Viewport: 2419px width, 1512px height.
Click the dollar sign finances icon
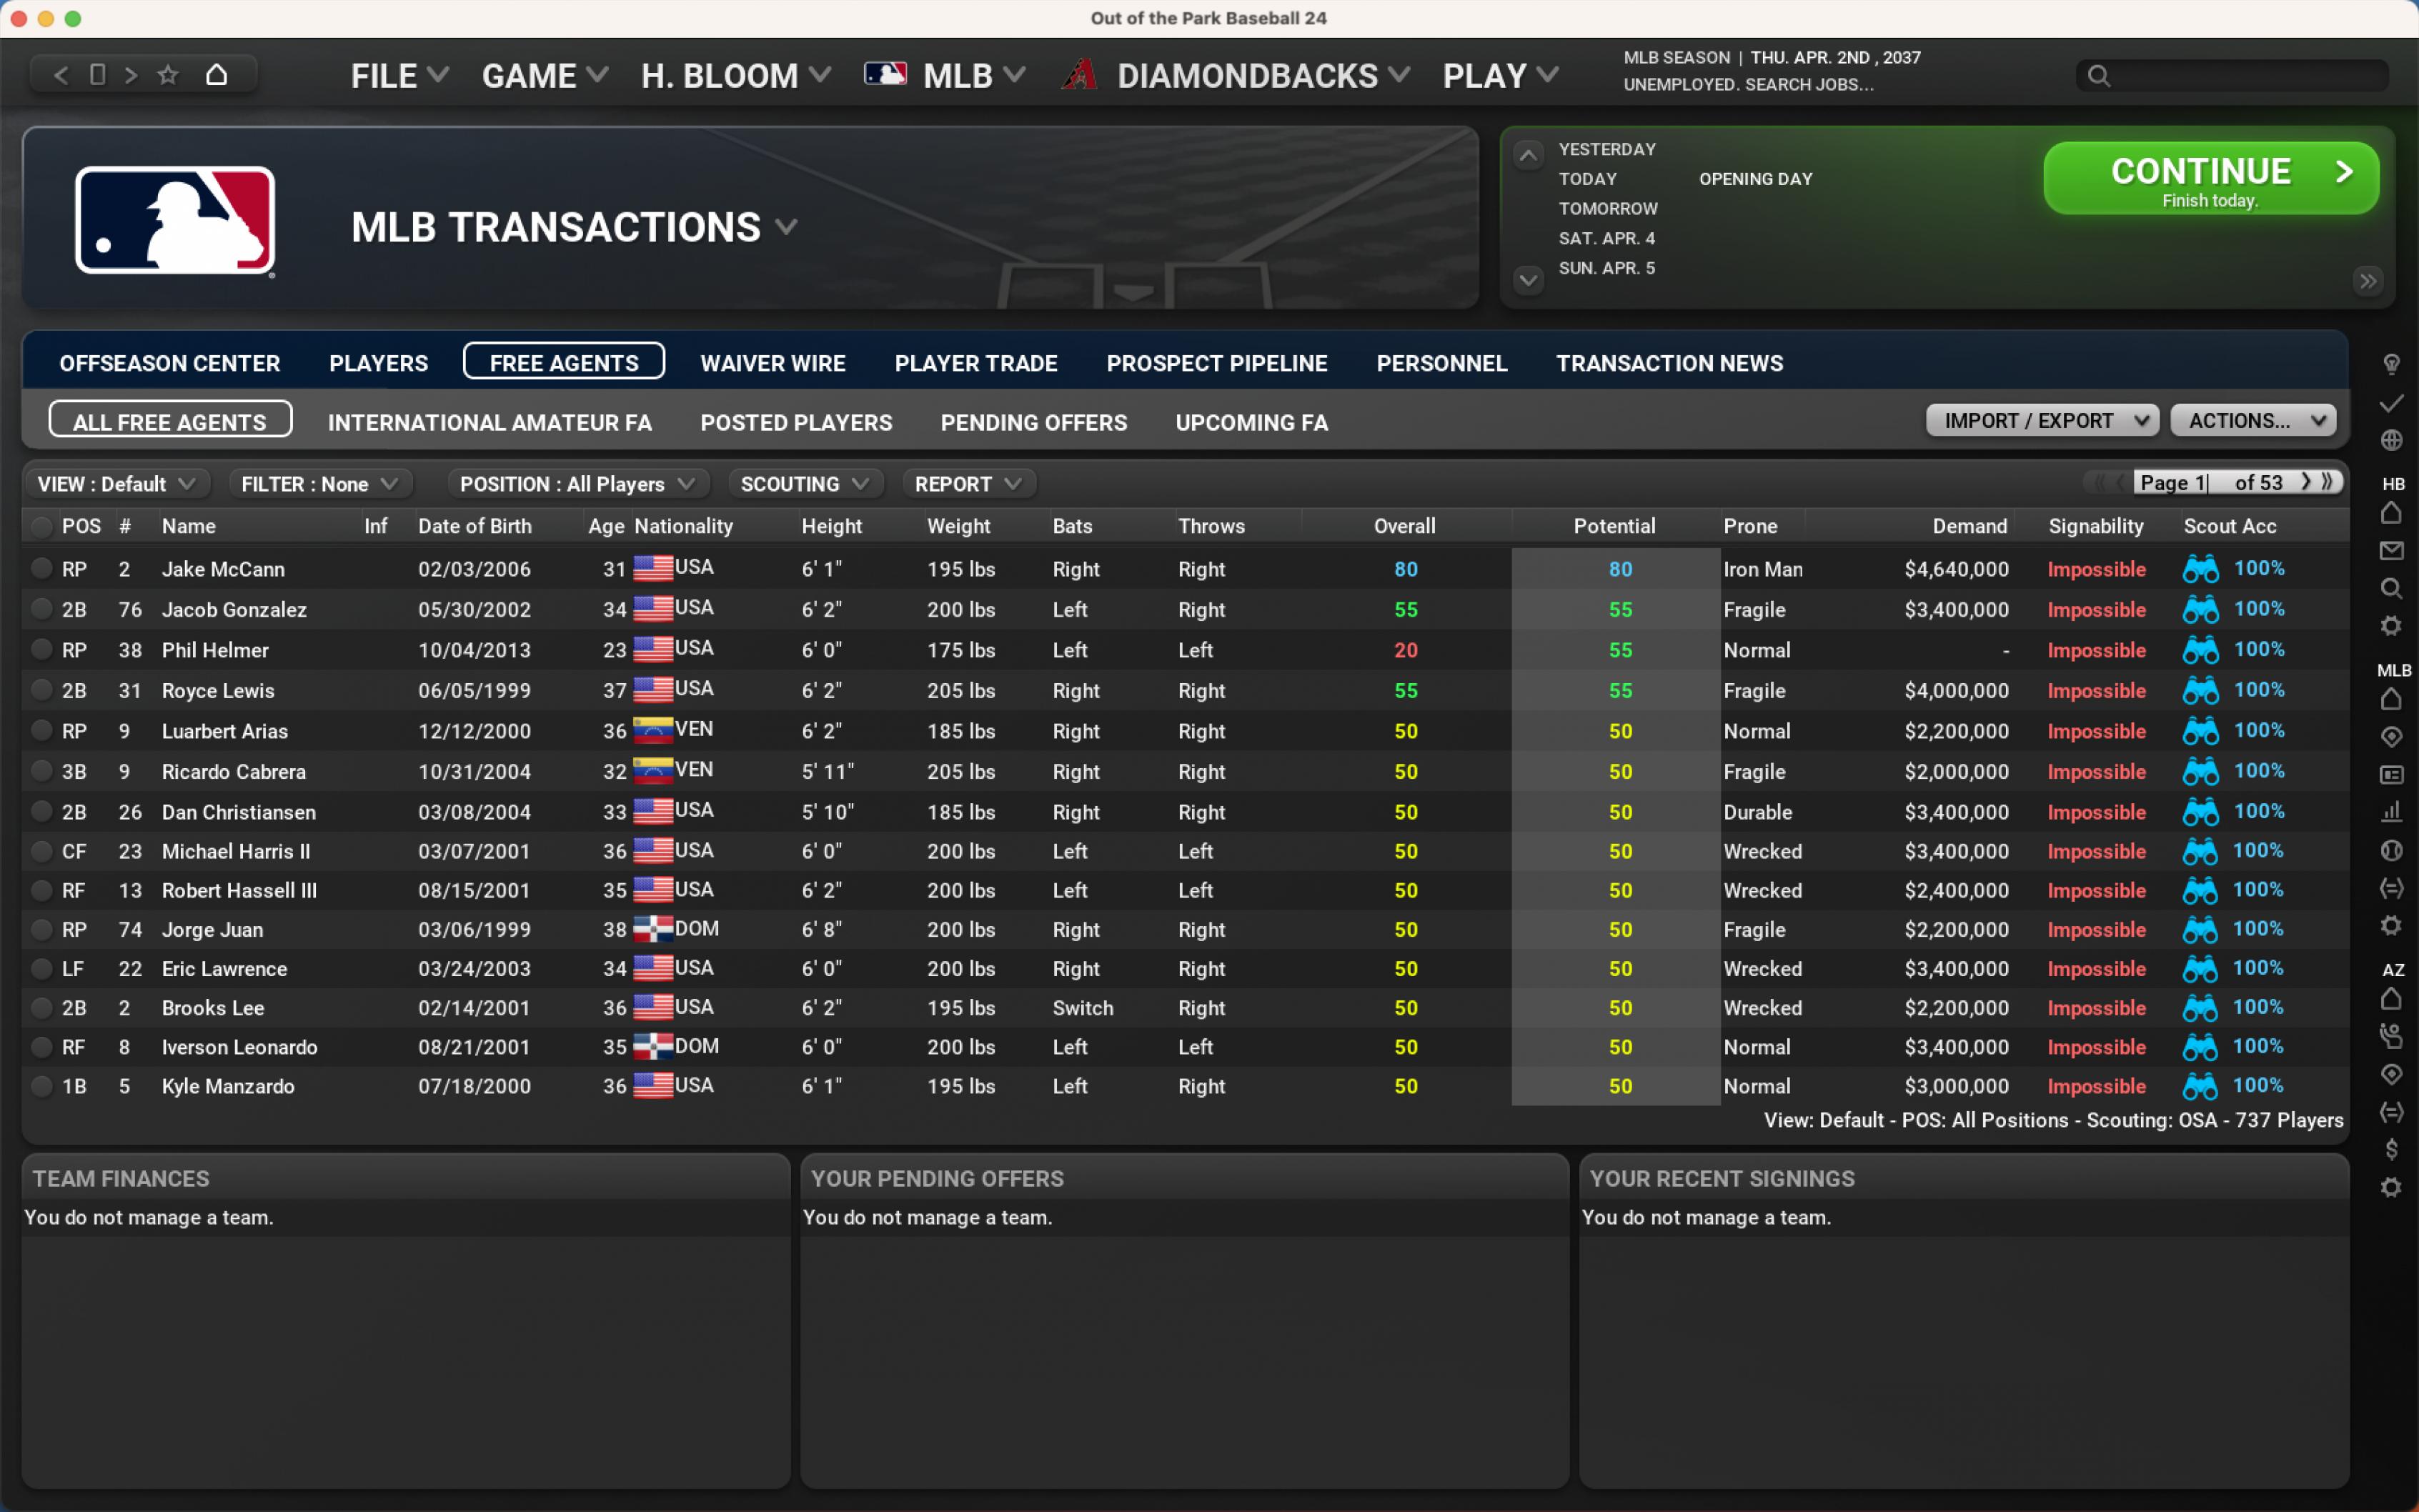[2391, 1150]
